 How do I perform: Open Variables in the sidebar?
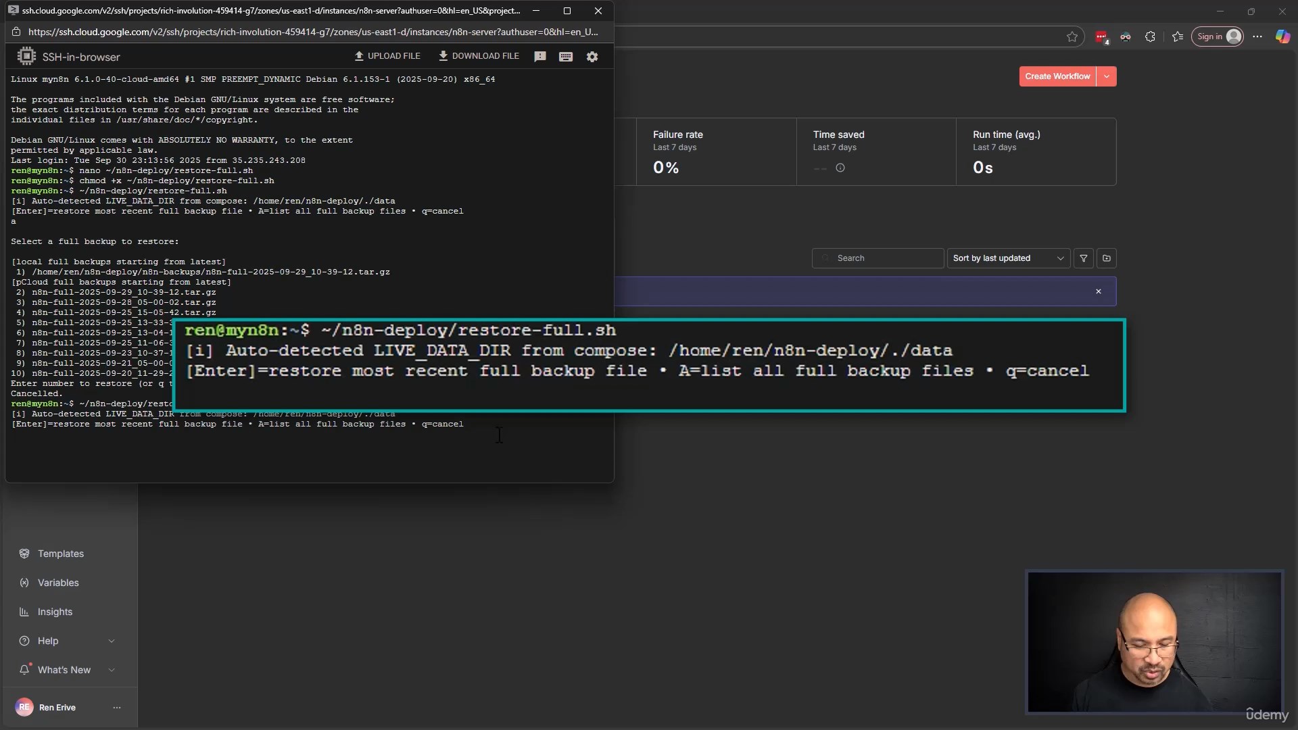click(58, 583)
